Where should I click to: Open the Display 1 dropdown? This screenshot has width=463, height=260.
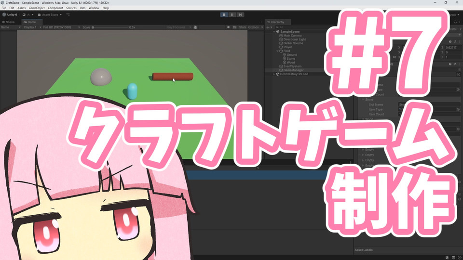(x=32, y=27)
